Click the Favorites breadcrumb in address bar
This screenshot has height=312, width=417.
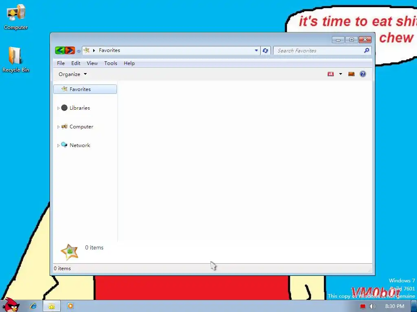(109, 50)
